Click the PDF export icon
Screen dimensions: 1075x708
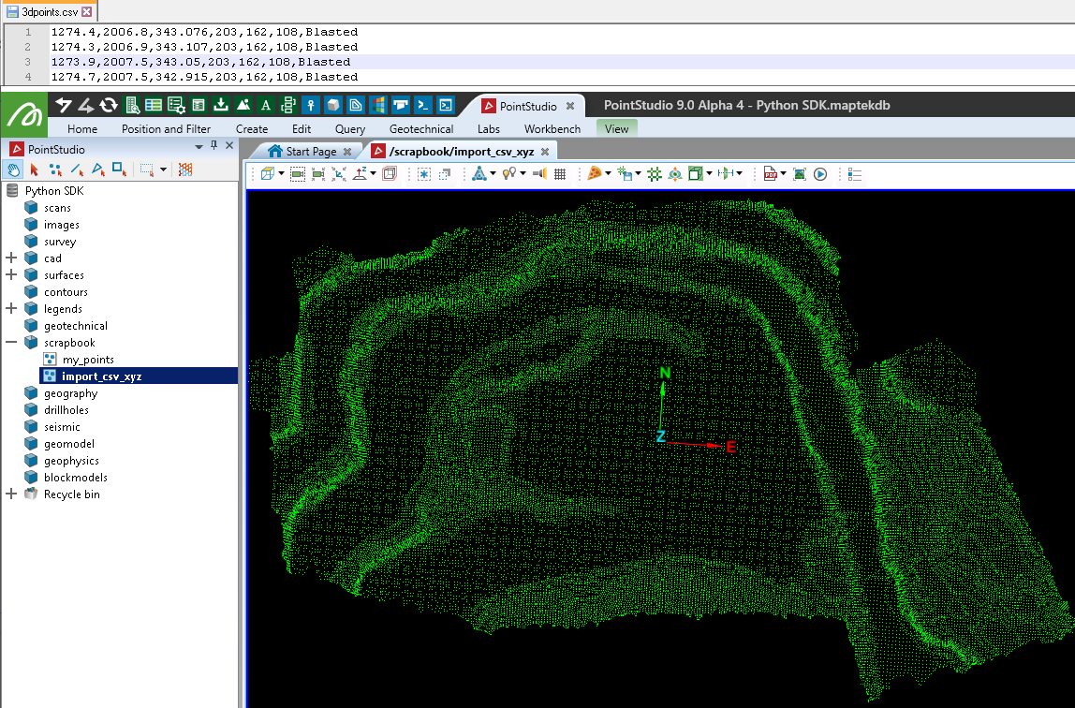770,174
